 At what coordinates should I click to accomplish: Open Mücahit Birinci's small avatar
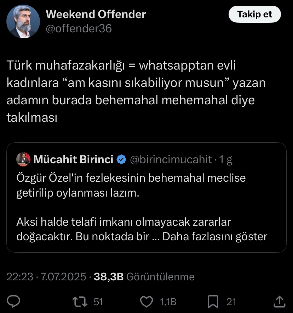click(x=23, y=159)
